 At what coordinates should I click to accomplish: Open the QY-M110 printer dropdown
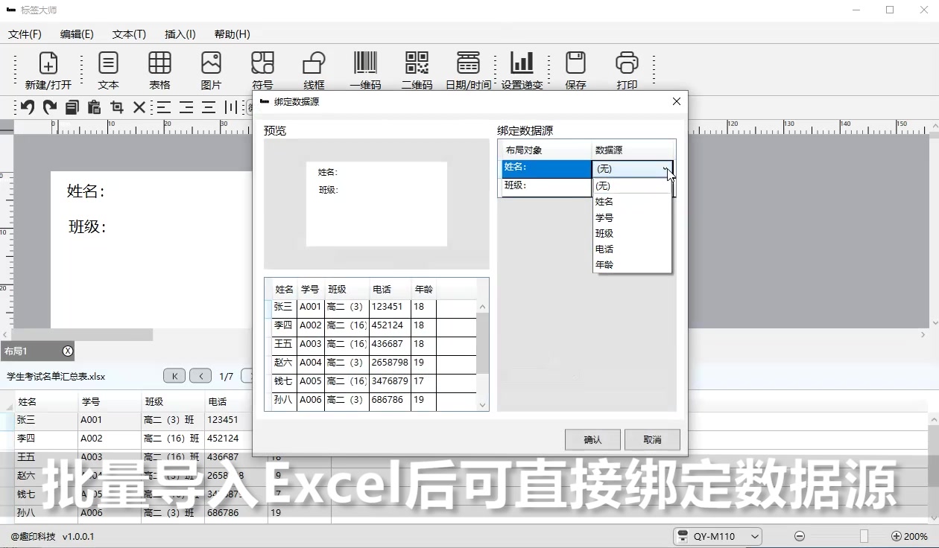(x=754, y=536)
